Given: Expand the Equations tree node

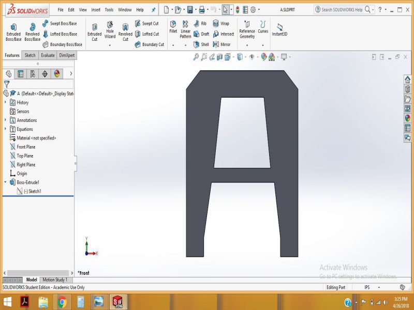Looking at the screenshot, I should point(5,129).
